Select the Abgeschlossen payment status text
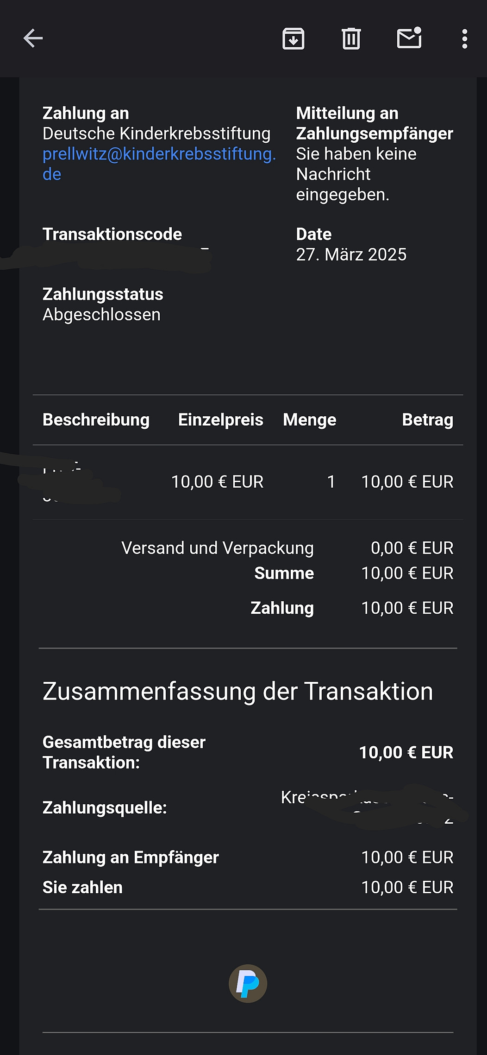Image resolution: width=487 pixels, height=1055 pixels. coord(101,315)
